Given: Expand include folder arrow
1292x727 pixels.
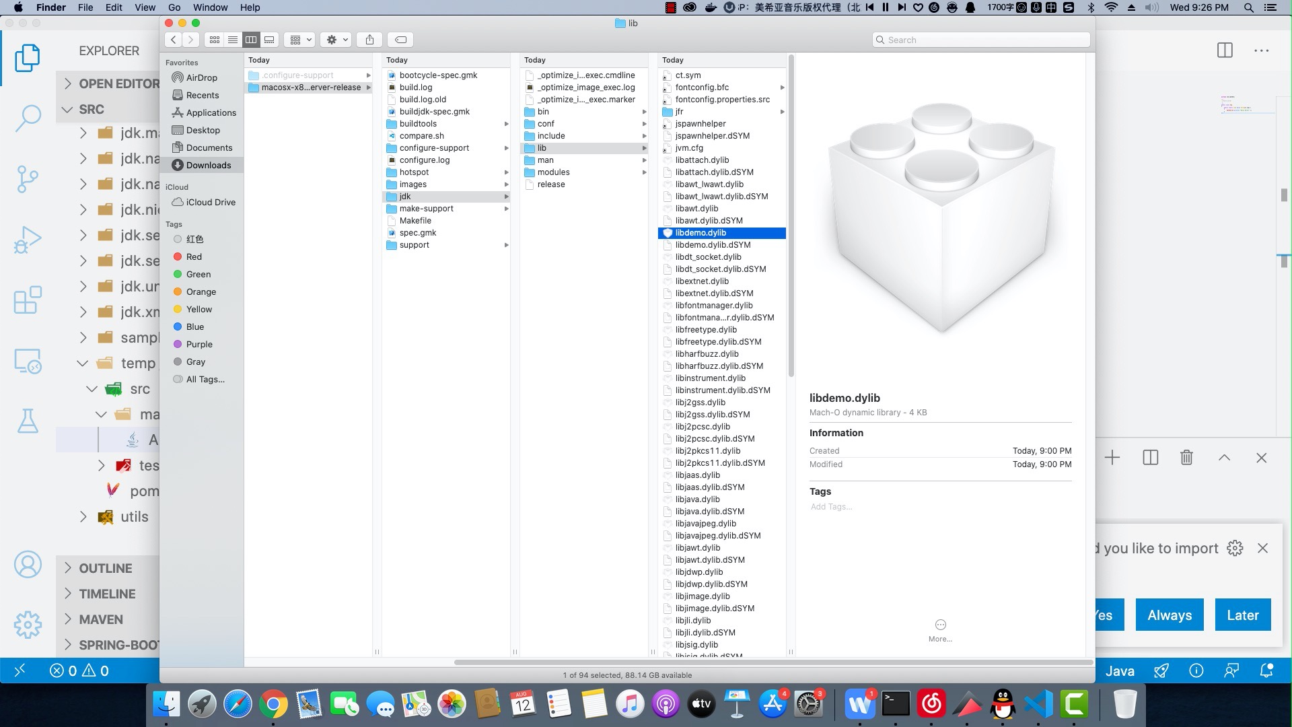Looking at the screenshot, I should [644, 136].
